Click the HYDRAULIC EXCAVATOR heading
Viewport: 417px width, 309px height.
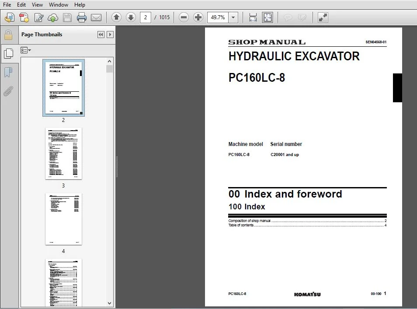pos(294,56)
